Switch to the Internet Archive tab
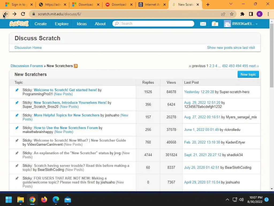 [x=151, y=5]
